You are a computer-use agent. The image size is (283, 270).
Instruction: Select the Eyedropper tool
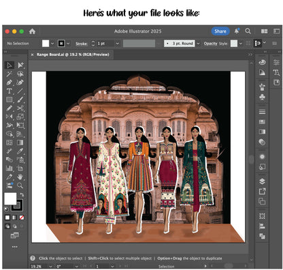click(x=20, y=151)
